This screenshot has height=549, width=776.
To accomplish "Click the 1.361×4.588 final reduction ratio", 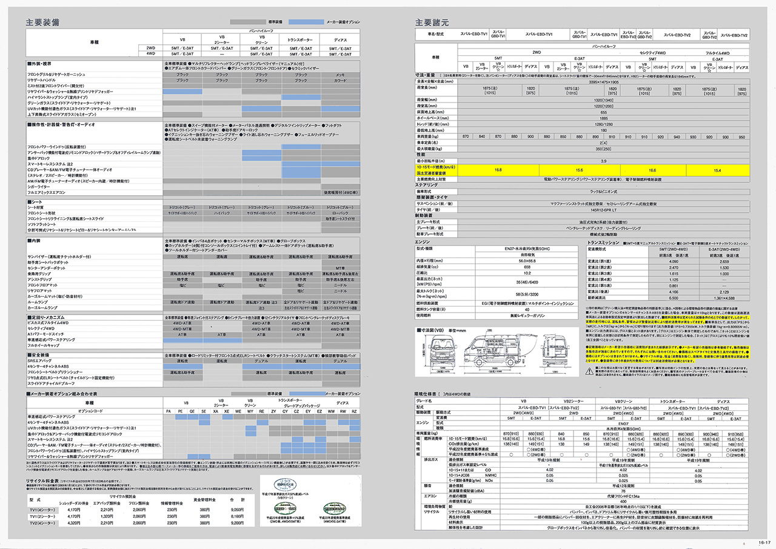I will click(724, 298).
